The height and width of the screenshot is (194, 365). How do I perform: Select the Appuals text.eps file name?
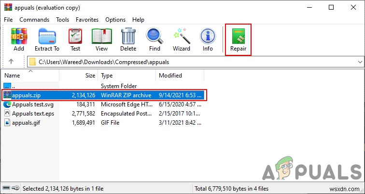click(33, 114)
